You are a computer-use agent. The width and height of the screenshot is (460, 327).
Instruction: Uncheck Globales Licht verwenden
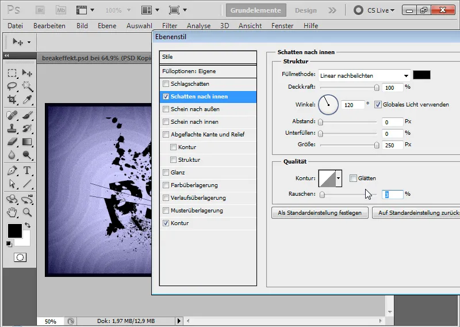[x=378, y=105]
